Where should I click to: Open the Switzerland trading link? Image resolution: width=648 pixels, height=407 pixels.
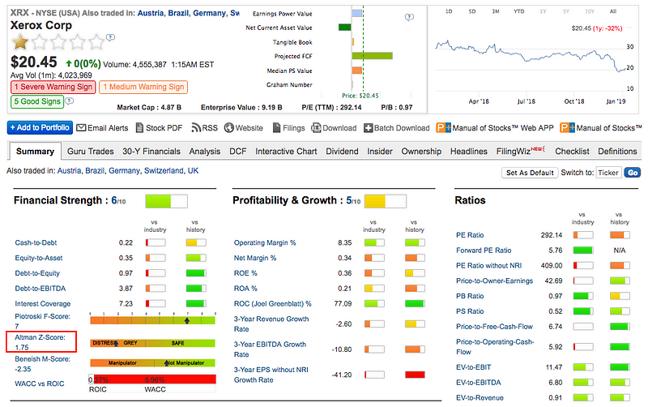coord(164,170)
